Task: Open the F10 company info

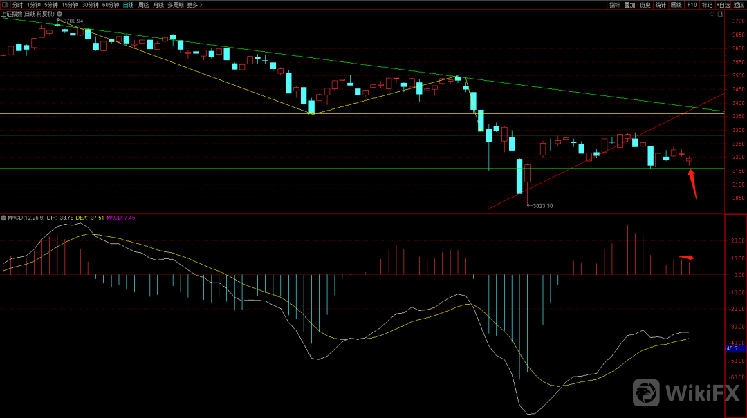Action: click(x=692, y=5)
